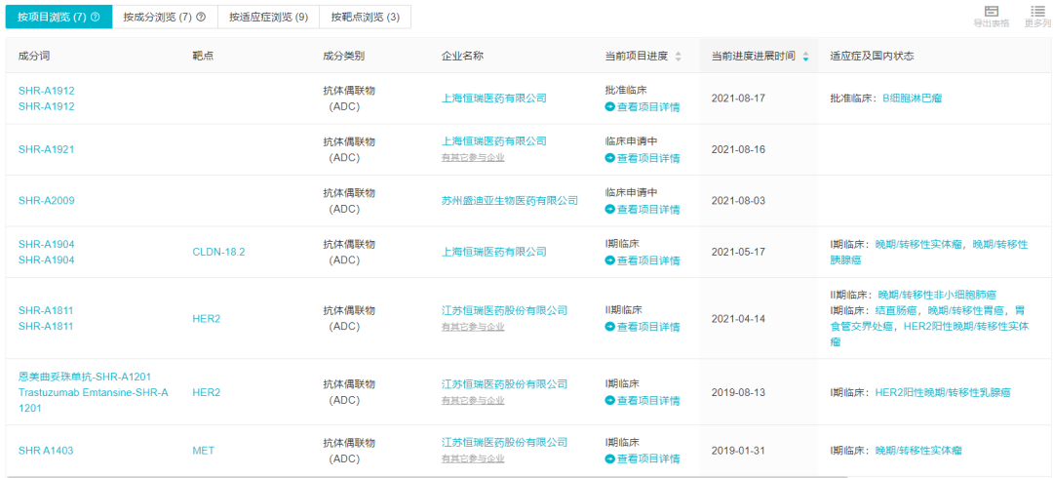Click date 2019-08-13 cell
1053x478 pixels.
(738, 392)
